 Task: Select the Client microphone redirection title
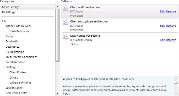[x=89, y=21]
